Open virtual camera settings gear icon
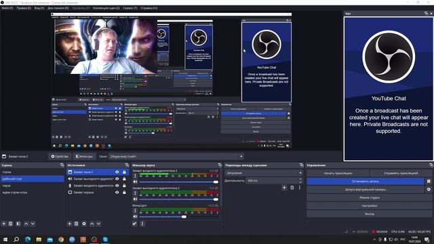 click(x=429, y=190)
